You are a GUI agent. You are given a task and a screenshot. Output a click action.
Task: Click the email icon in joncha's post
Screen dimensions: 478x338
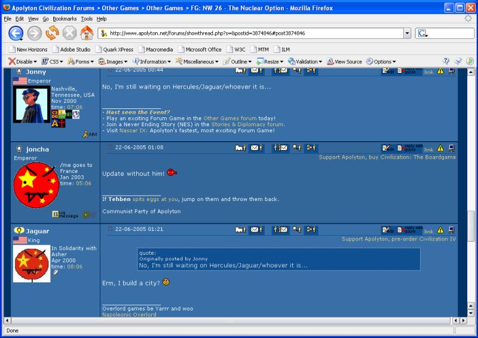click(256, 148)
